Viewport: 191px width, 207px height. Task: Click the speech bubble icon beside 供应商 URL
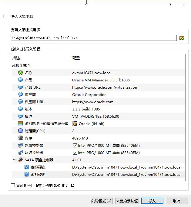[20, 102]
